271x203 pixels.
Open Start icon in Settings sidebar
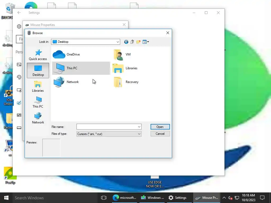[x=19, y=115]
